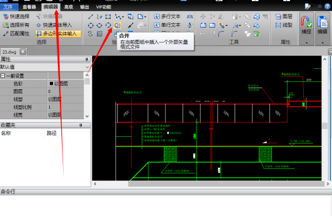This screenshot has height=216, width=332.
Task: Click 匹配属性 match properties
Action: pos(16,33)
